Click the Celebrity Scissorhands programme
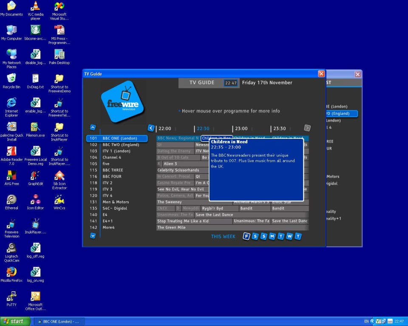This screenshot has width=408, height=326. (x=183, y=170)
